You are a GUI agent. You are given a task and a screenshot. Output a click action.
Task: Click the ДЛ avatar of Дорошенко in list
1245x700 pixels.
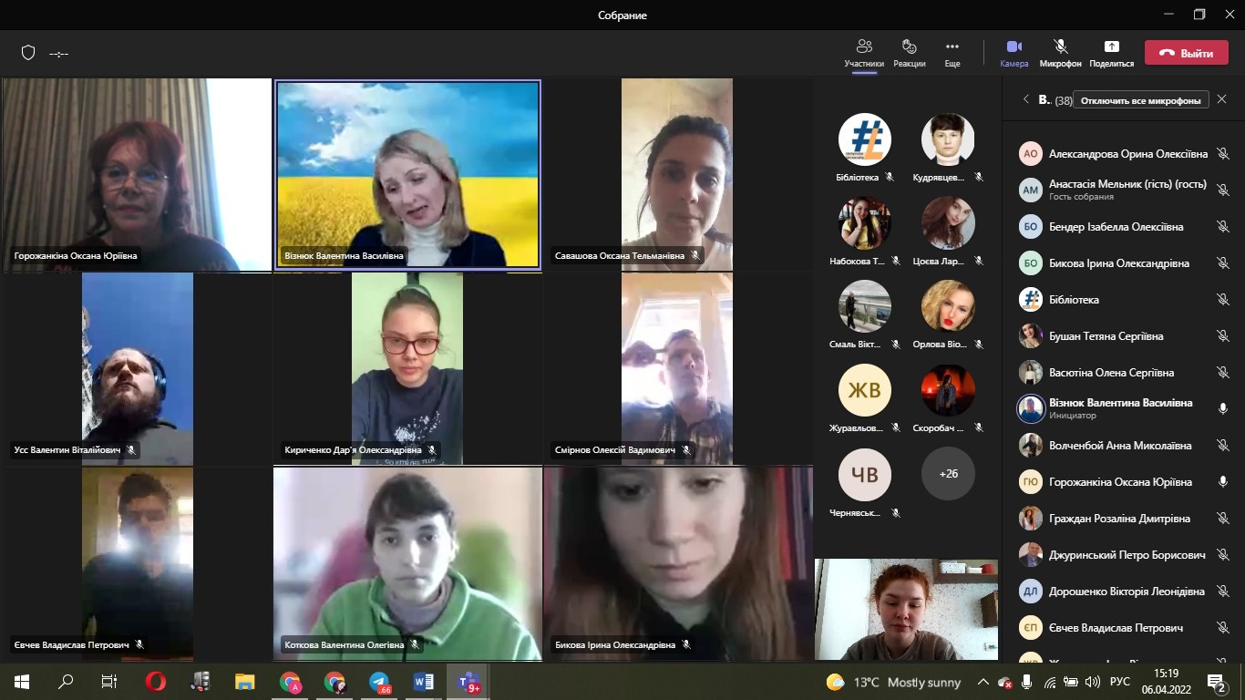point(1031,592)
